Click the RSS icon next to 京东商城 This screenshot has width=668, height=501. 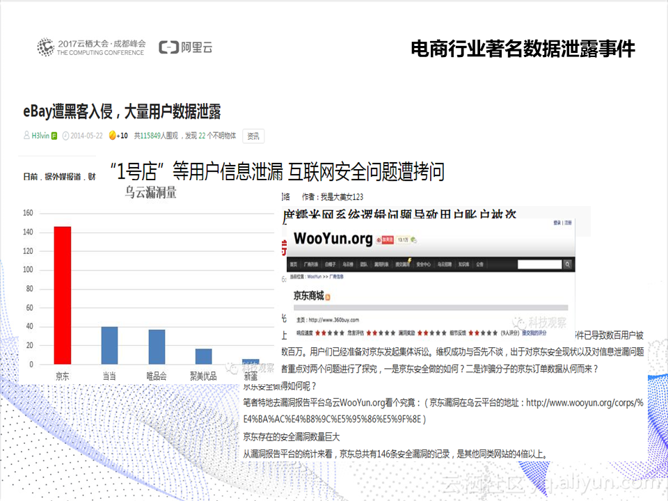[x=328, y=297]
